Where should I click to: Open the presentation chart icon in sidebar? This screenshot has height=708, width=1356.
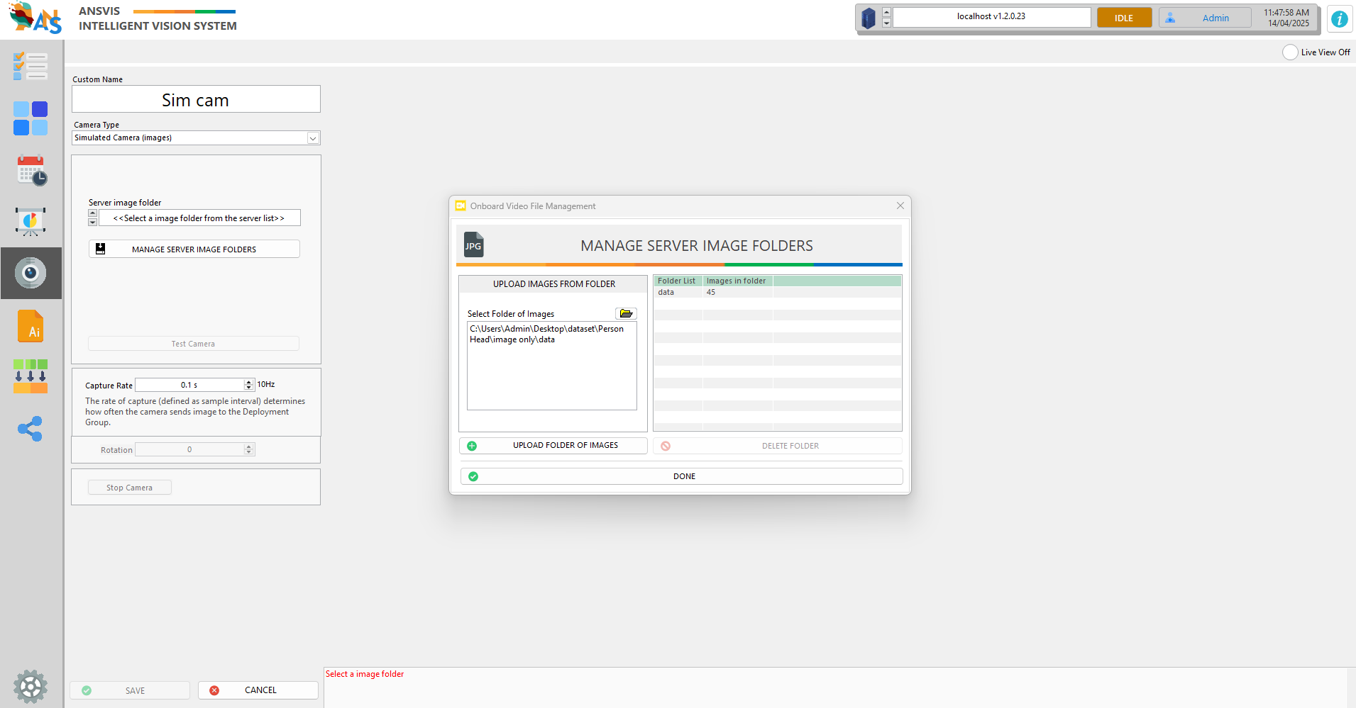[31, 222]
